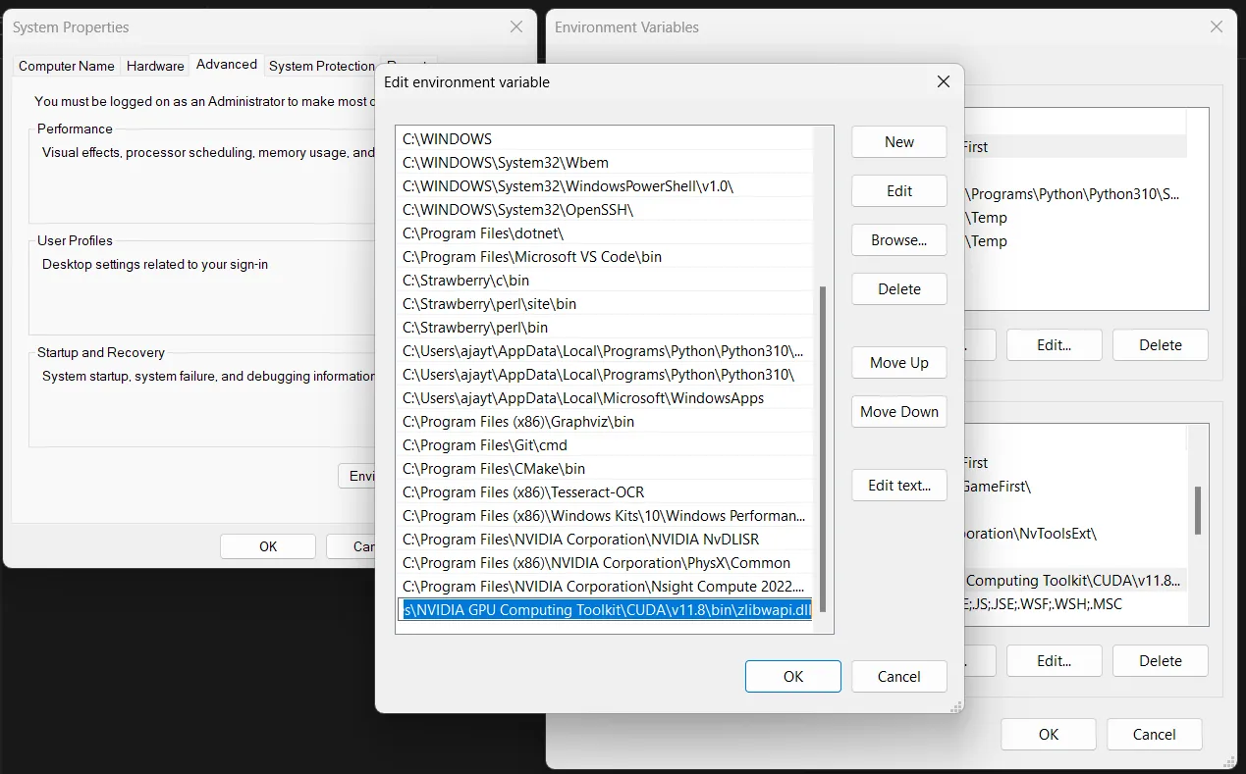Select the Strawberry\perl\site\bin entry
1246x774 pixels.
606,304
